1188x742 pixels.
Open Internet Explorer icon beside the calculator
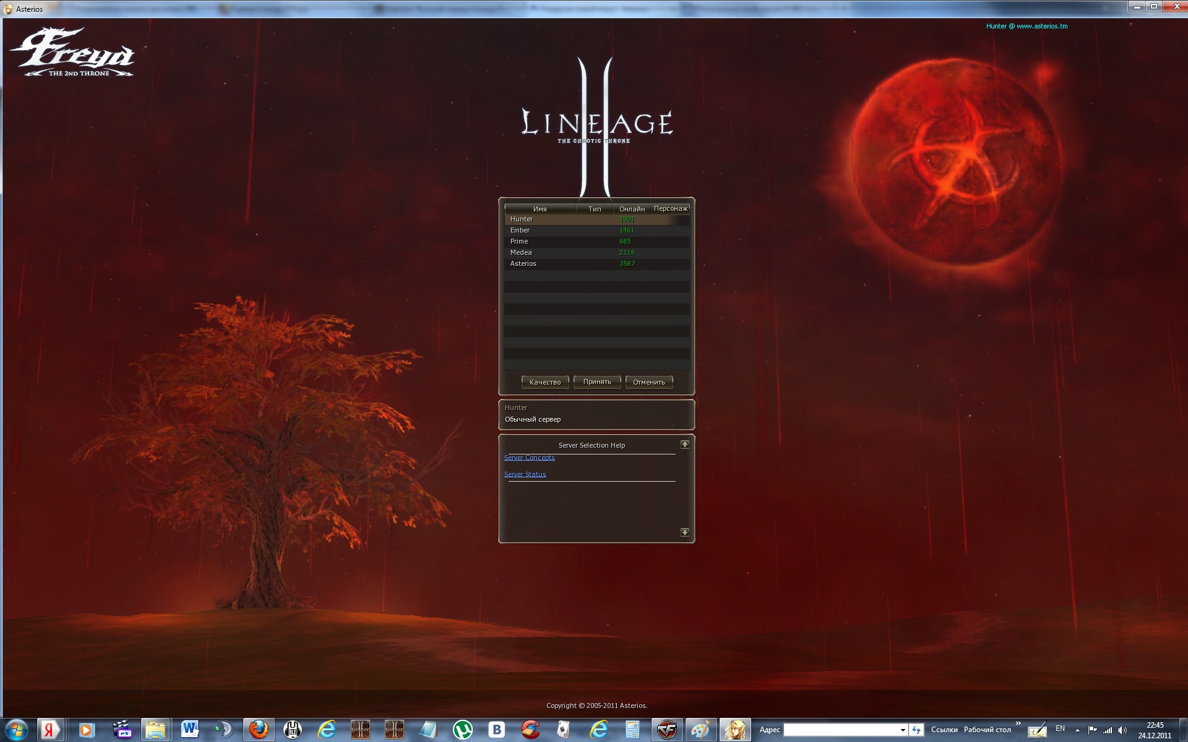[x=598, y=730]
